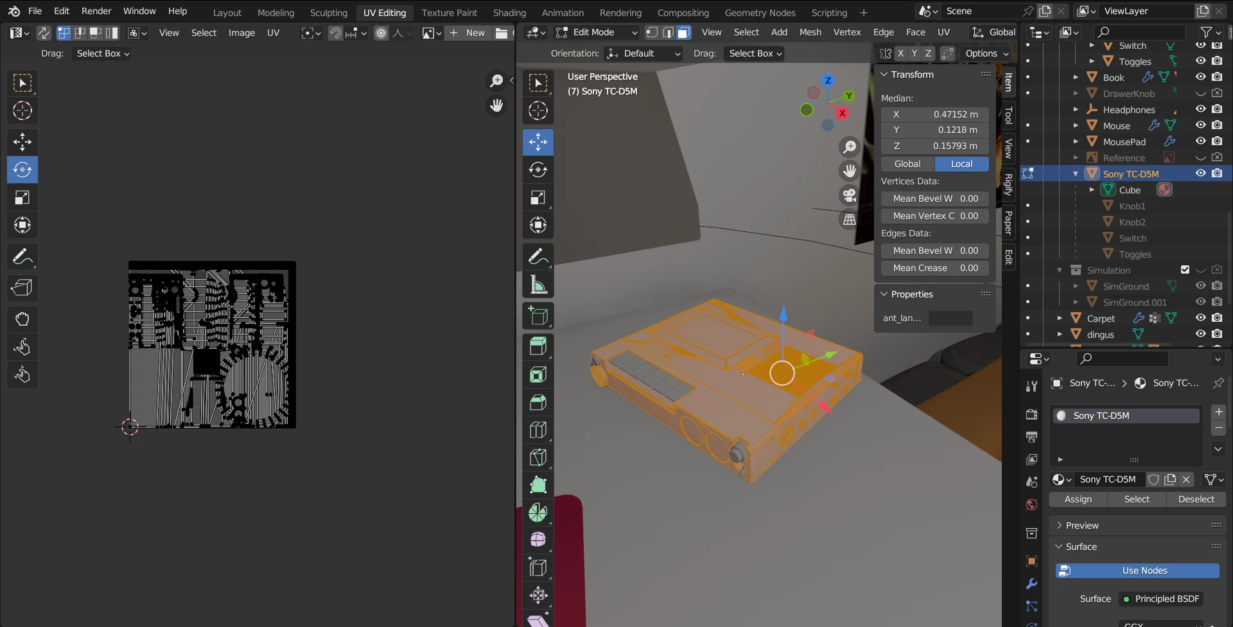Image resolution: width=1233 pixels, height=627 pixels.
Task: Open the Options dropdown in viewport
Action: pos(986,54)
